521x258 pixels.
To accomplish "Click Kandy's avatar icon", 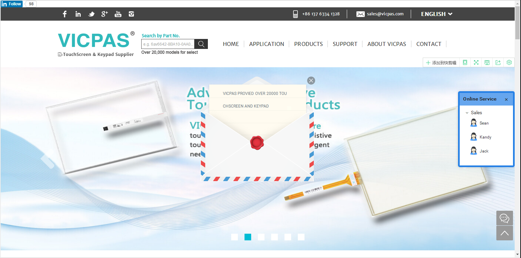I will tap(474, 137).
